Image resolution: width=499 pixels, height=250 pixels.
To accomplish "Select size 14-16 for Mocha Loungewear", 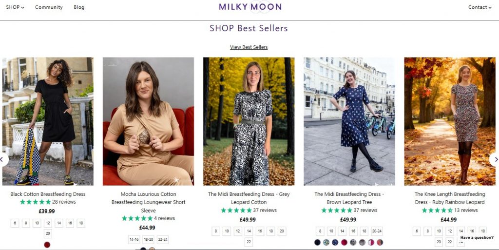I will click(134, 240).
